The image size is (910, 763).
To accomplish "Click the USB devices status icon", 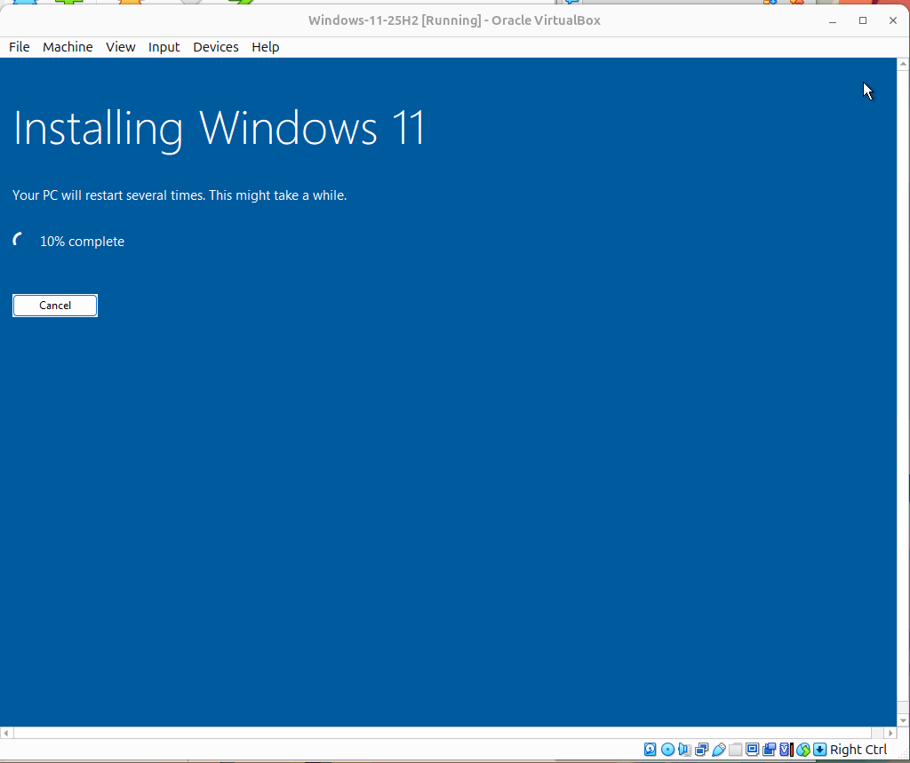I will [718, 750].
